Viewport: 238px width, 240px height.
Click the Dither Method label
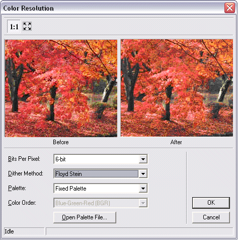pos(26,173)
